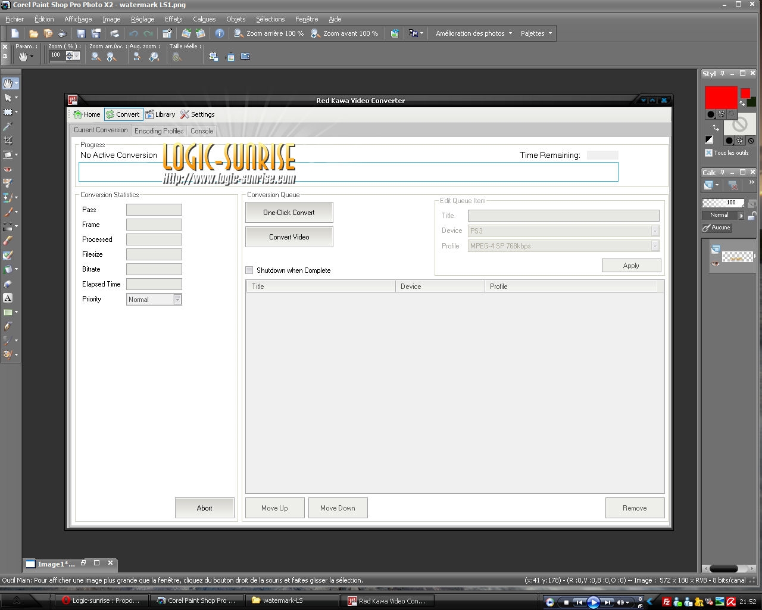This screenshot has height=610, width=762.
Task: Click the blue Image Information icon
Action: tap(220, 33)
